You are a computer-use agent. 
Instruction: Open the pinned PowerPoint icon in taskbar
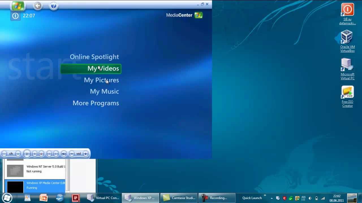point(44,198)
